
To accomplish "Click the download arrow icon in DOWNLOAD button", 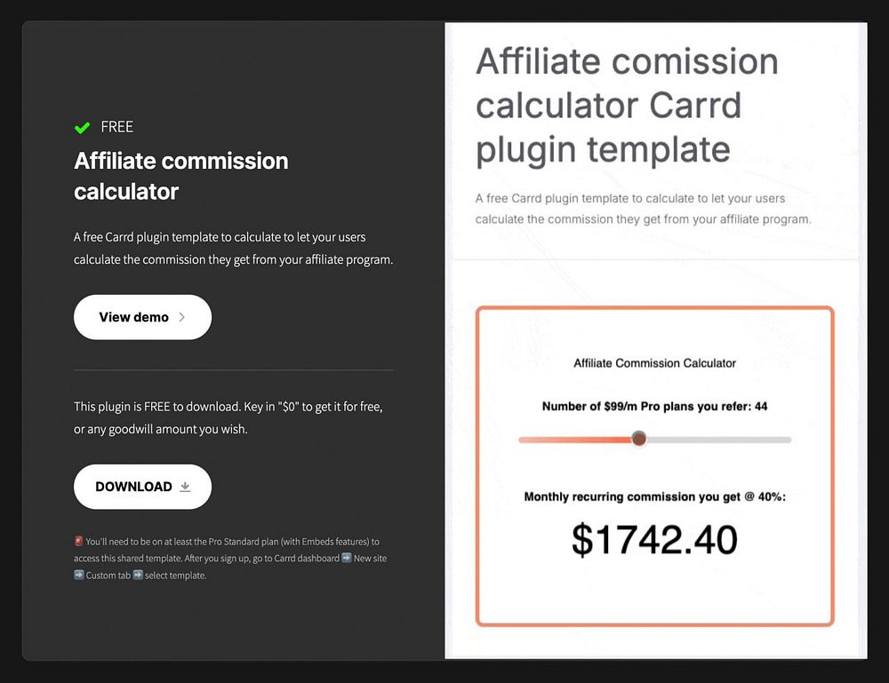I will 185,487.
